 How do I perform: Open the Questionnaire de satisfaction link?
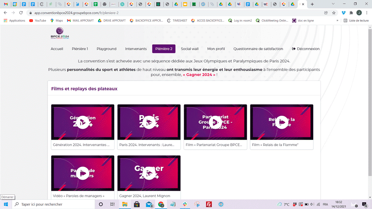coord(258,49)
